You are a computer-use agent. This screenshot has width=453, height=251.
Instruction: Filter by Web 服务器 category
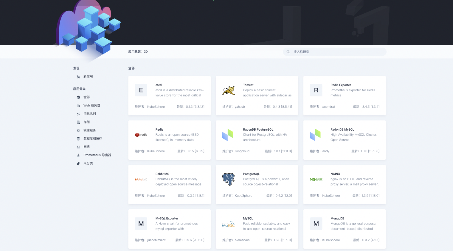point(92,106)
